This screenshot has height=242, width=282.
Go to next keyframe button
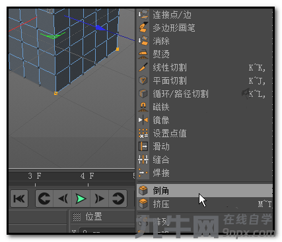pos(118,198)
